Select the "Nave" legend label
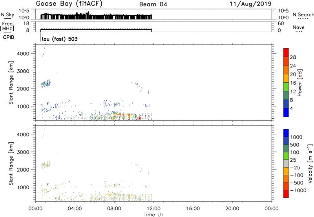 point(299,27)
